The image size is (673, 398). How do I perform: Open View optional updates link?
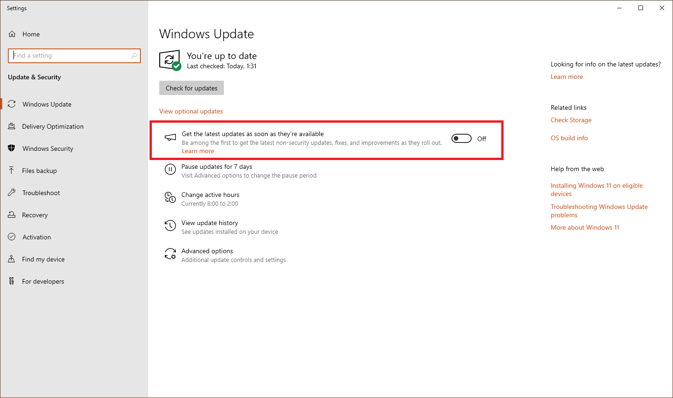(191, 111)
